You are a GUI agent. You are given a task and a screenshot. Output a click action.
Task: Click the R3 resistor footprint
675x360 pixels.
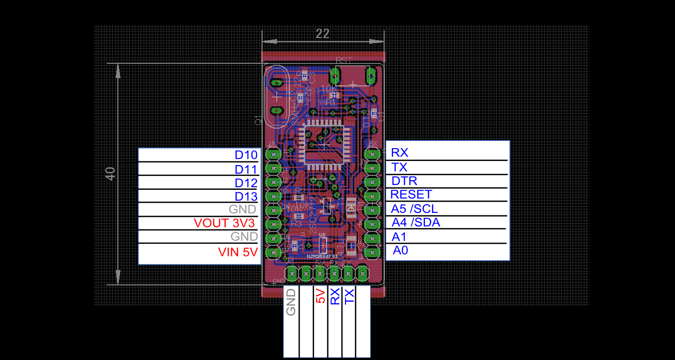click(x=298, y=215)
